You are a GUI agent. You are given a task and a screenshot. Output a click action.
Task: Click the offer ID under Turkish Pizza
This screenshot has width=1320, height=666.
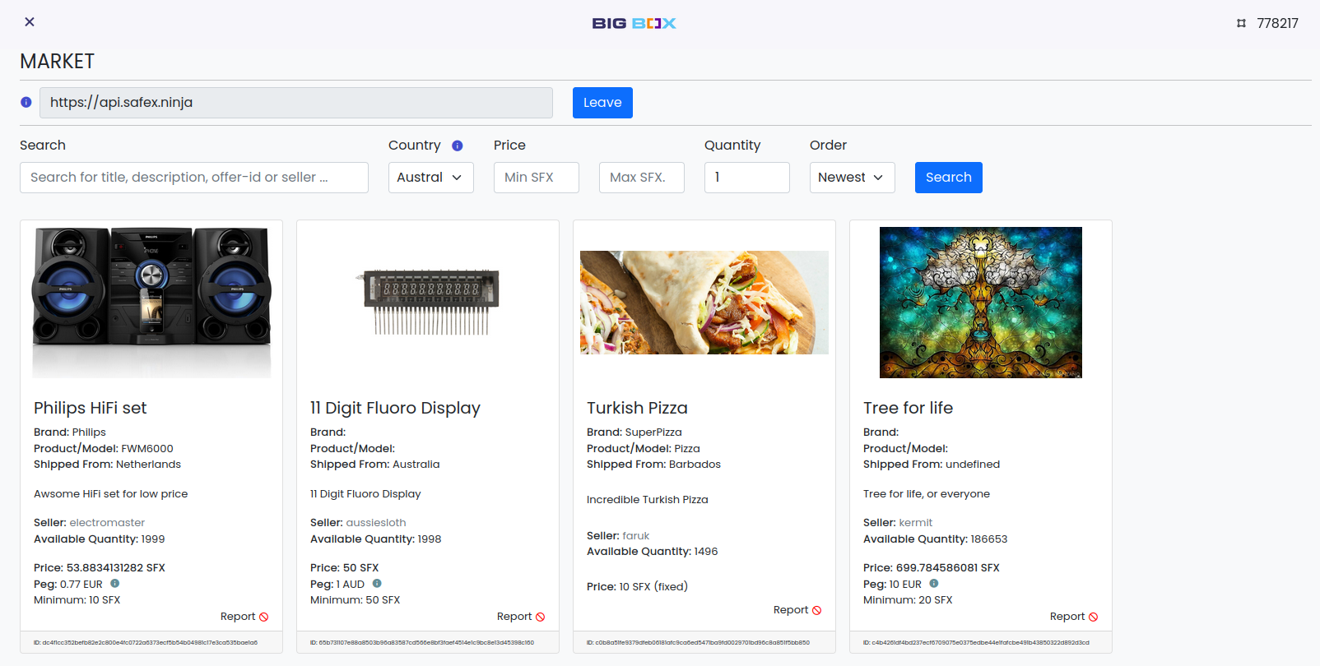pyautogui.click(x=698, y=643)
